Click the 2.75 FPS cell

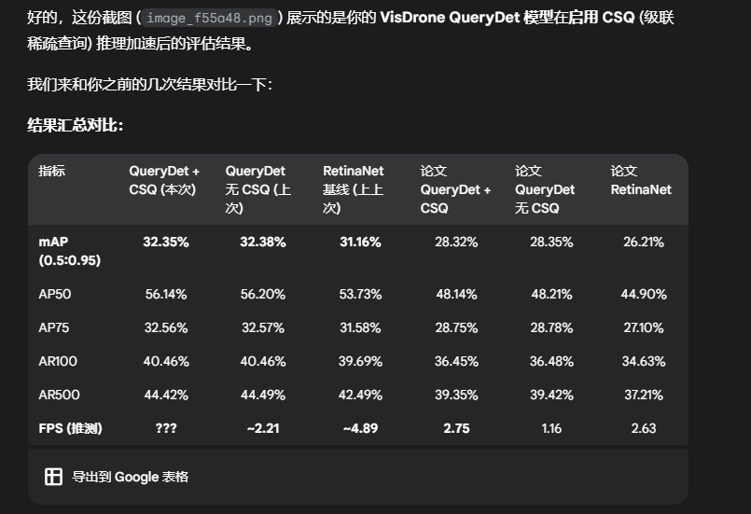(455, 429)
